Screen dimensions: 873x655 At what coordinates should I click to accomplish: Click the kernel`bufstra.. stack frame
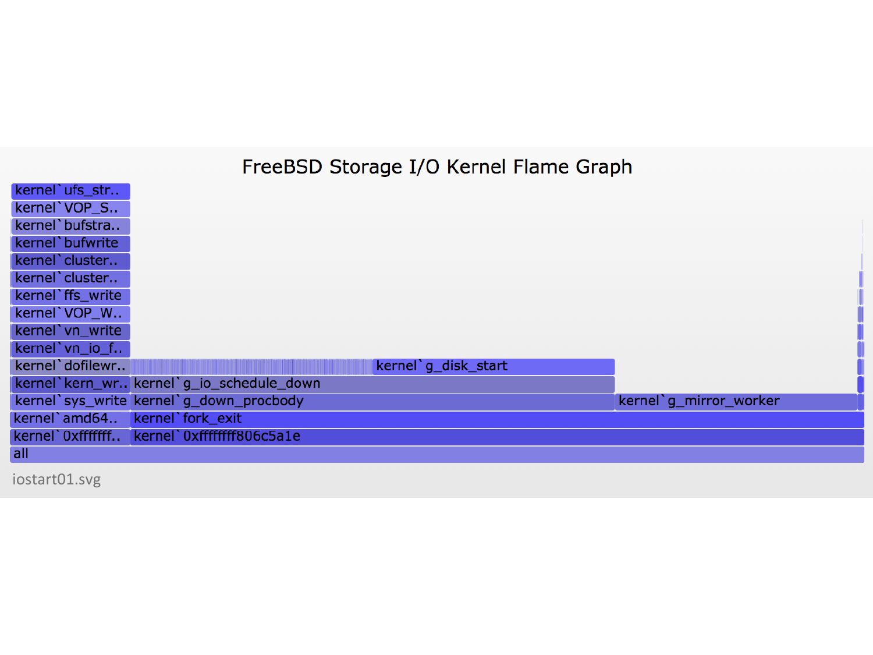coord(70,226)
